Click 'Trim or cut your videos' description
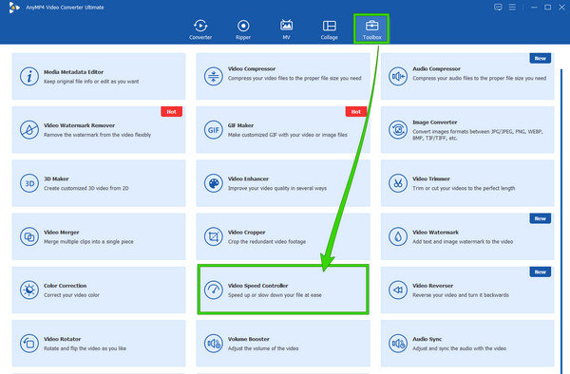This screenshot has width=570, height=374. 464,188
